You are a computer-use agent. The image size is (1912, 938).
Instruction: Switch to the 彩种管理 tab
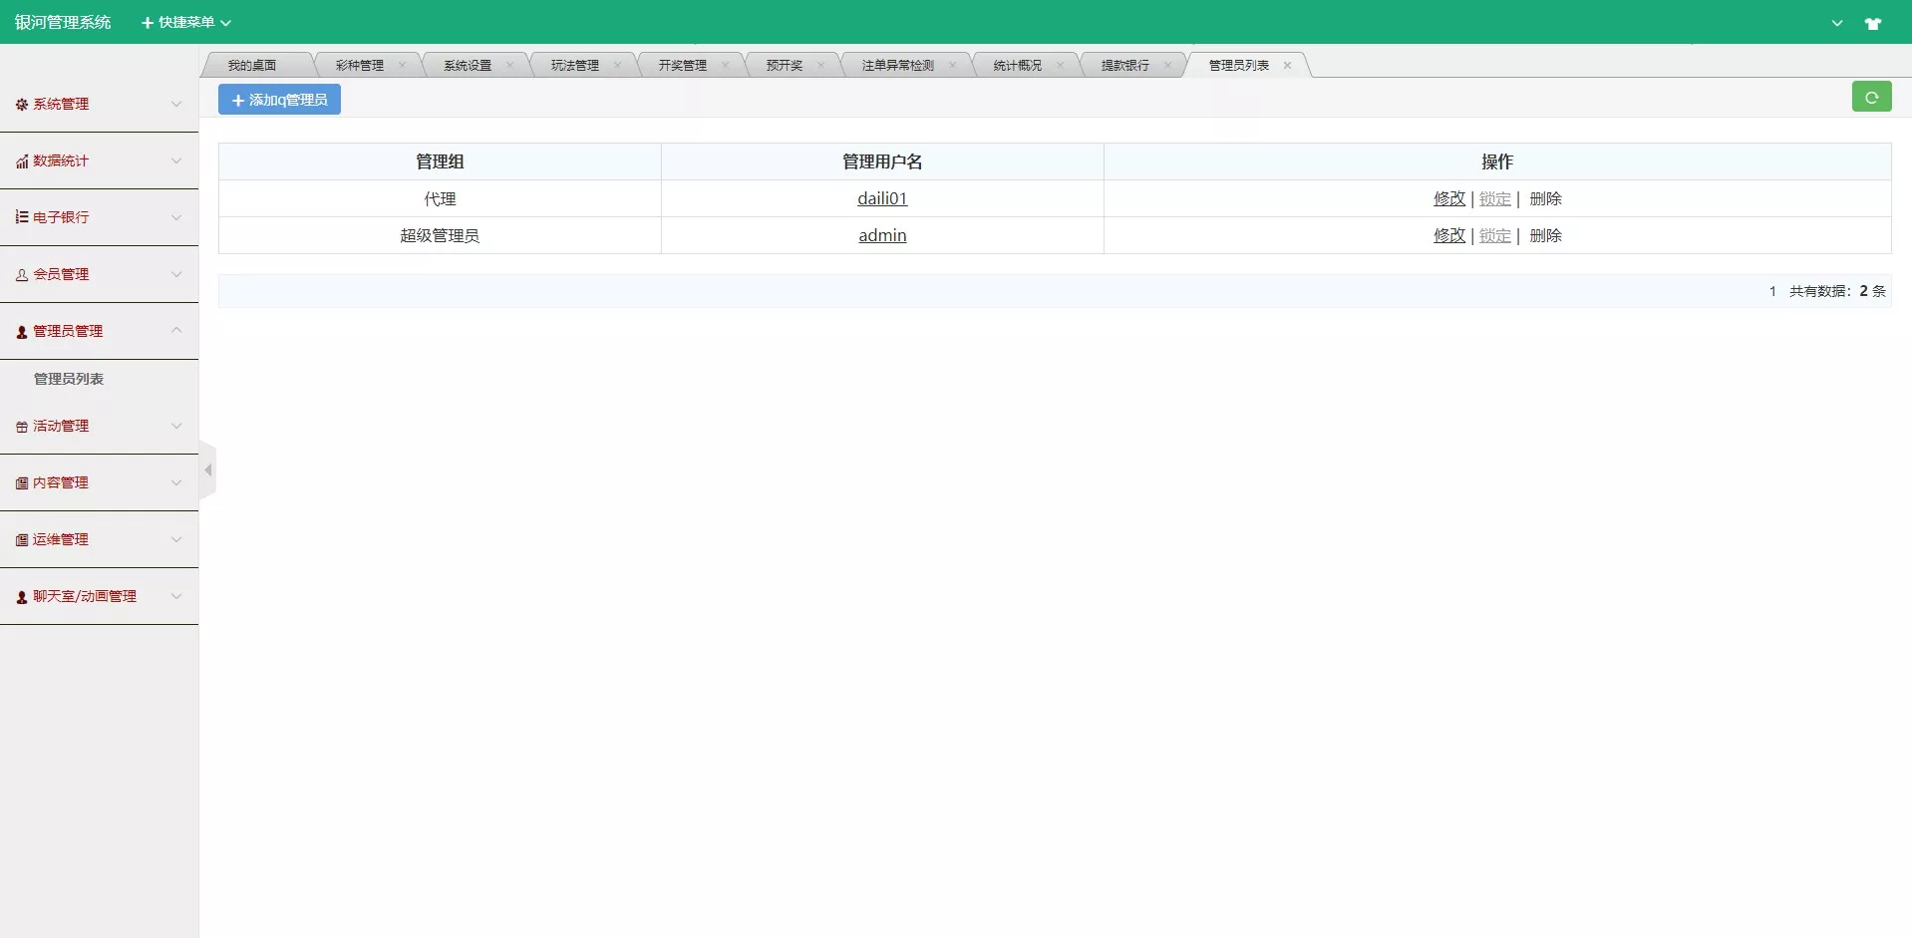coord(360,65)
